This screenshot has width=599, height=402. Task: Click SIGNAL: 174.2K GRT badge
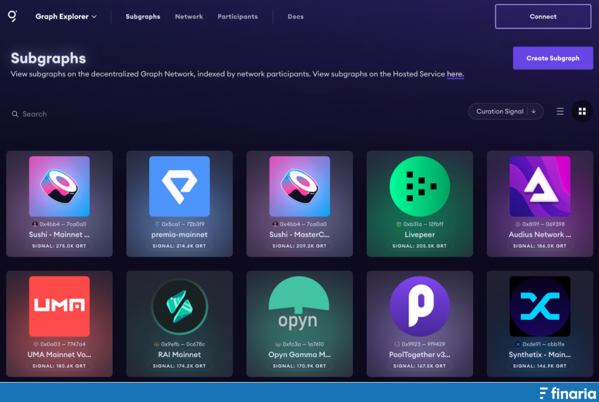[179, 366]
